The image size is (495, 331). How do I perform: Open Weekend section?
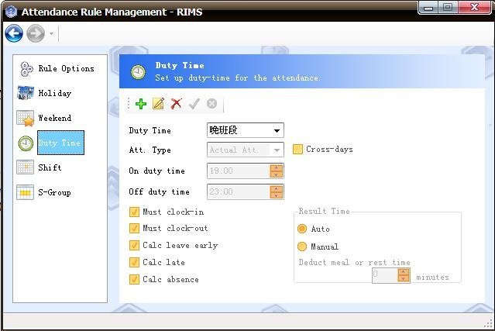click(x=55, y=118)
